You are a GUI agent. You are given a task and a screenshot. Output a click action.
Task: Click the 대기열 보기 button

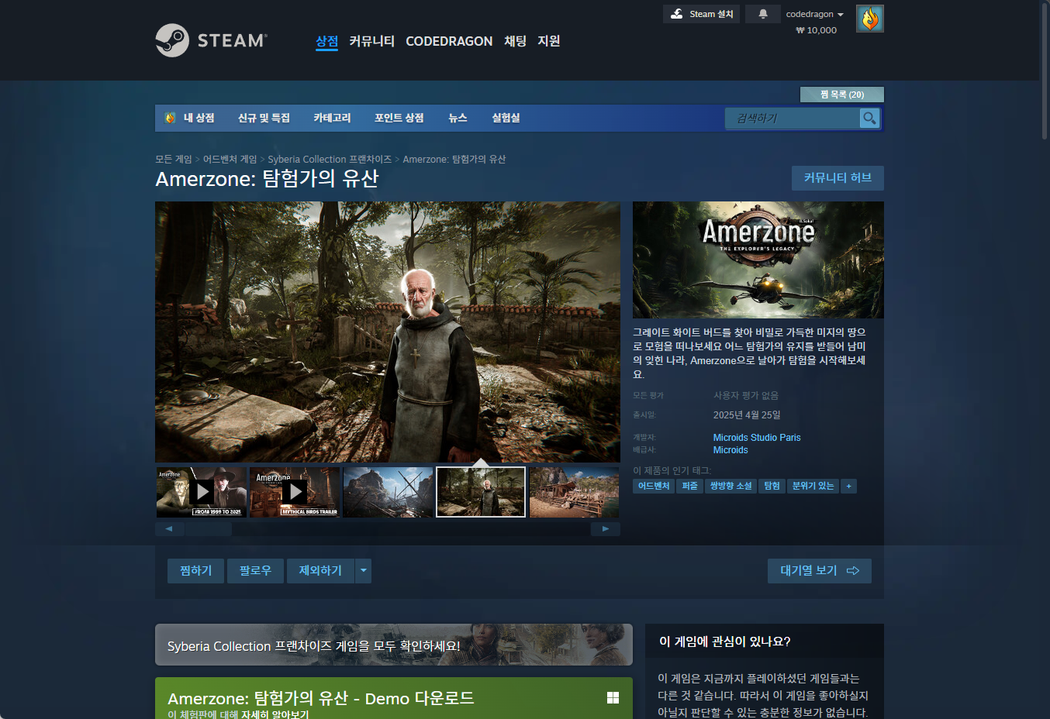(x=820, y=571)
